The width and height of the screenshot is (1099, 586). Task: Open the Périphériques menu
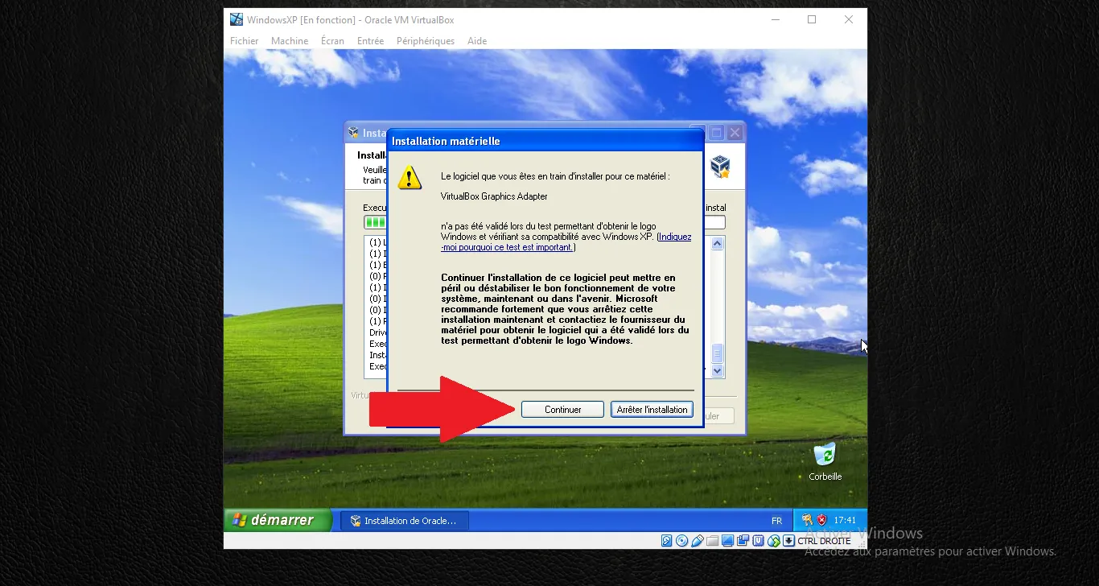425,40
